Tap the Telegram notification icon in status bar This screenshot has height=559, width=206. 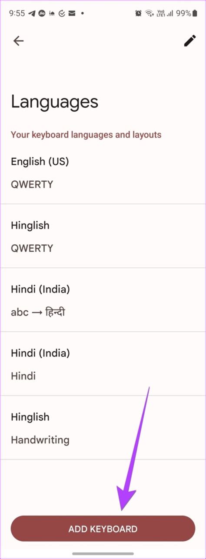pos(32,13)
